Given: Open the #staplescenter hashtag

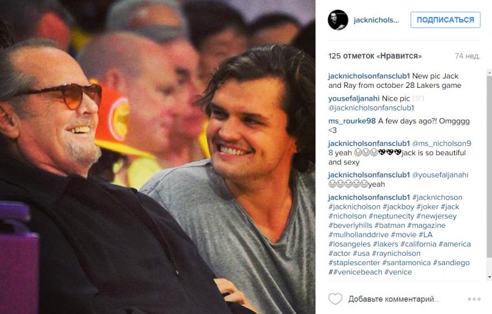Looking at the screenshot, I should [x=354, y=263].
